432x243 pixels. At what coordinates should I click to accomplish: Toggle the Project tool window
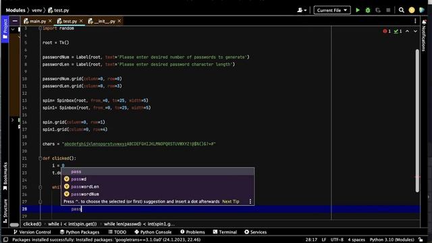pyautogui.click(x=5, y=29)
